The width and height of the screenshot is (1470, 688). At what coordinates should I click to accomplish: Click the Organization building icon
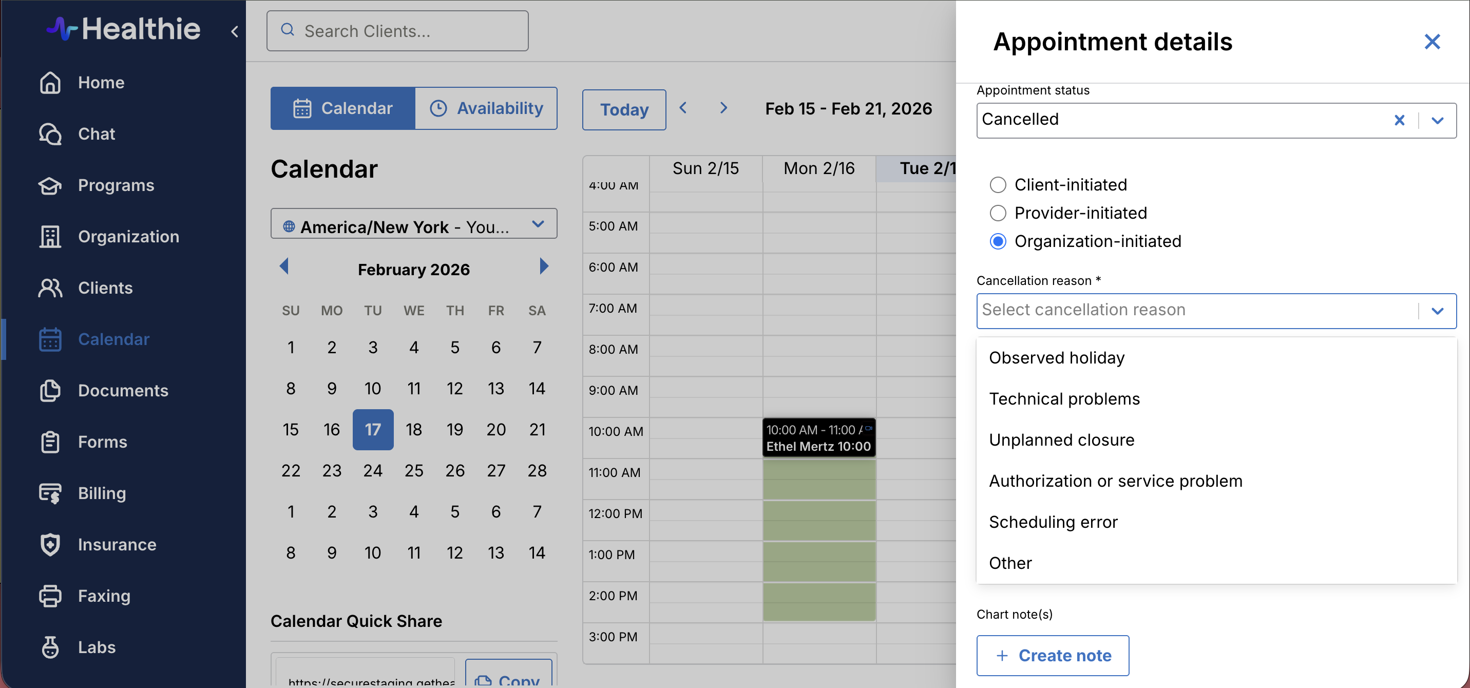[x=50, y=236]
